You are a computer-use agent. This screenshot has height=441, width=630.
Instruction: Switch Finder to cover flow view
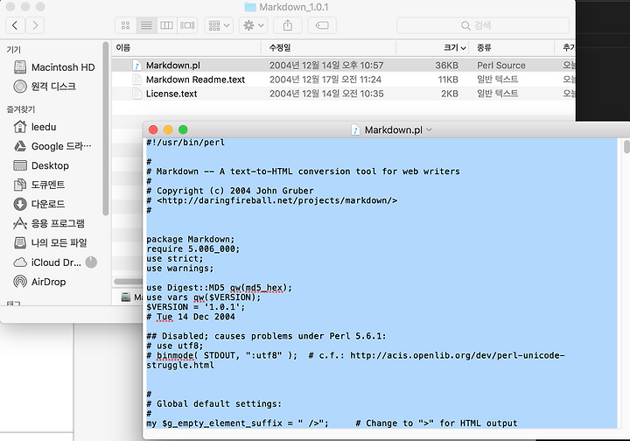pos(187,25)
